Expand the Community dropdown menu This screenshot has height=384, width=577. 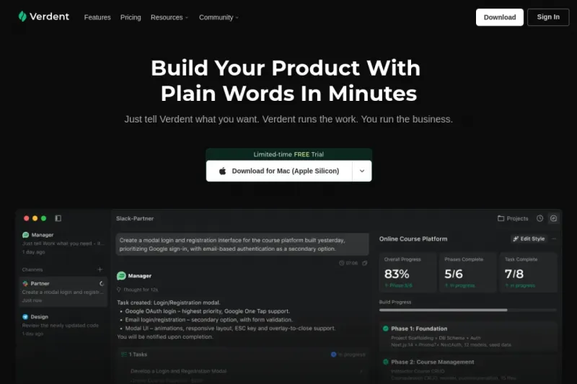[x=219, y=17]
